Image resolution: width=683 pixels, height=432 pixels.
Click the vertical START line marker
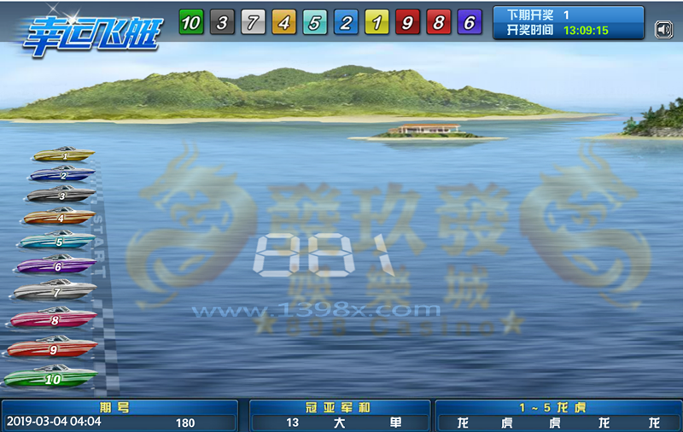pos(99,246)
